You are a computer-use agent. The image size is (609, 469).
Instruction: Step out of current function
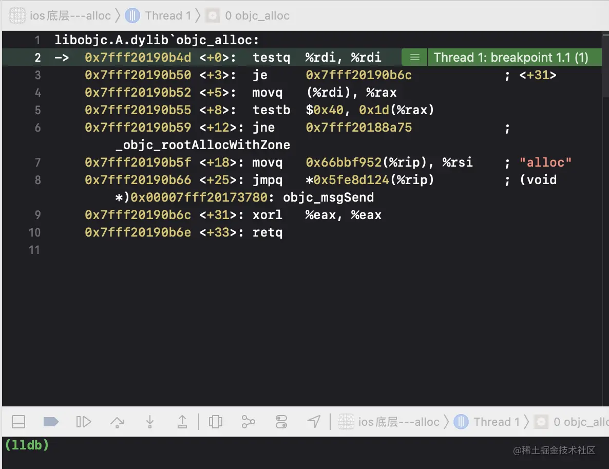(x=182, y=422)
